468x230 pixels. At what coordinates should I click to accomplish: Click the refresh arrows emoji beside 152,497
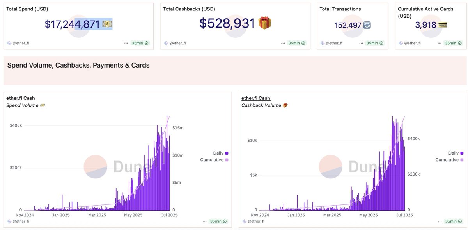click(x=367, y=25)
